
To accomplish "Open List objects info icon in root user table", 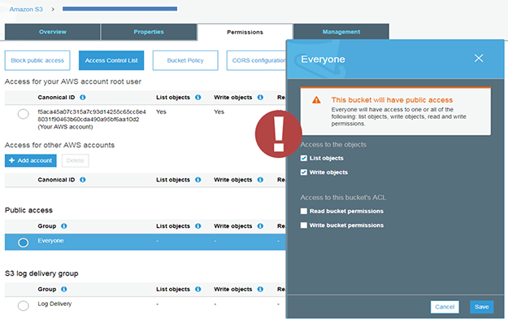I will click(198, 98).
